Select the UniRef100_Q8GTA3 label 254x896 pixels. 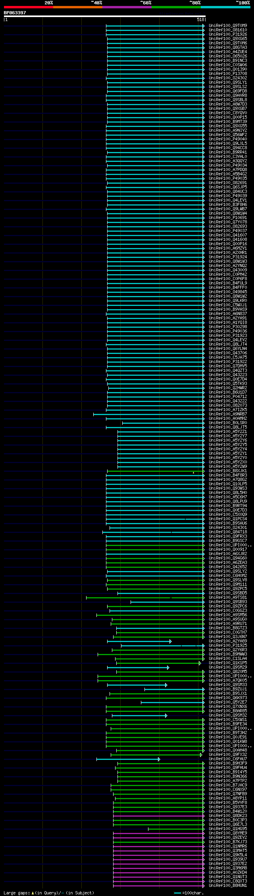point(228,48)
